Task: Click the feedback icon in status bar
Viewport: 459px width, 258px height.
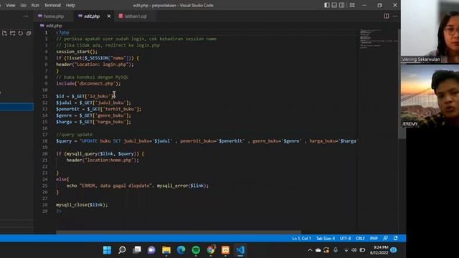Action: coord(386,239)
